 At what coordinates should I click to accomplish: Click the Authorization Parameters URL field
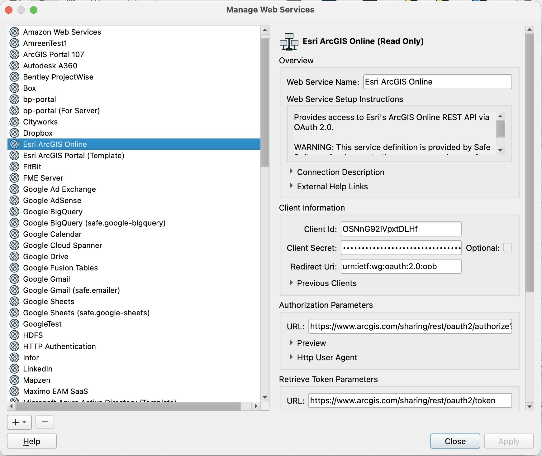tap(410, 326)
